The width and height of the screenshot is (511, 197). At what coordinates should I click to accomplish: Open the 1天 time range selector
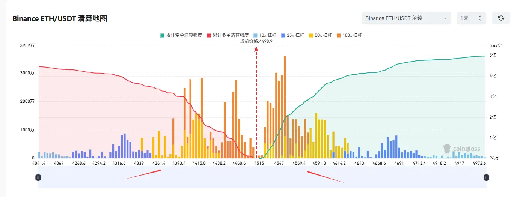tap(471, 18)
